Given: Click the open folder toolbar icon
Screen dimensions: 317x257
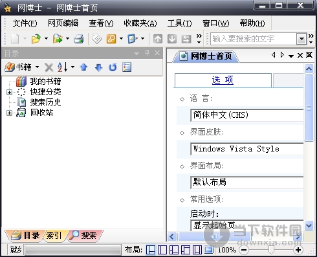Looking at the screenshot, I should 36,39.
